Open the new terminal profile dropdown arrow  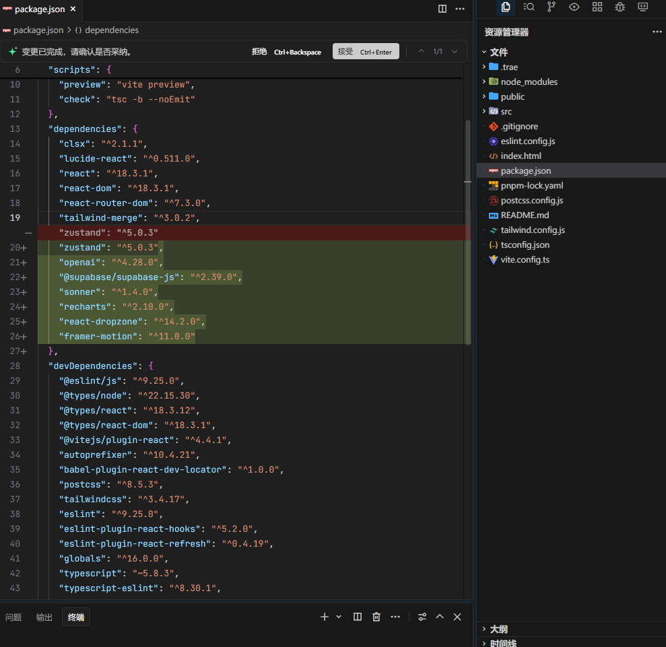coord(339,617)
